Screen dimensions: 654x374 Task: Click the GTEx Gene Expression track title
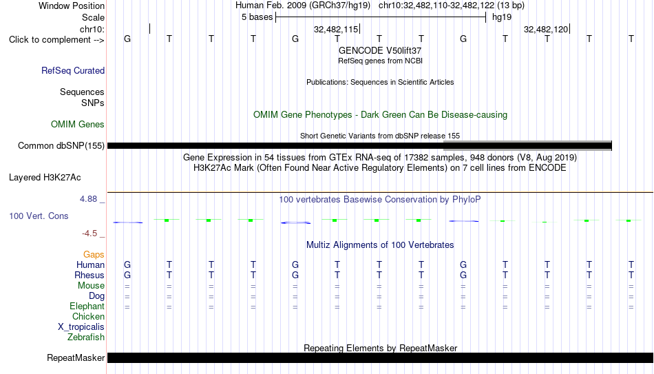[380, 157]
